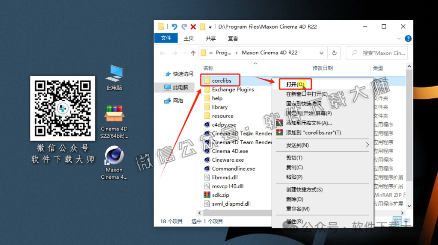Image resolution: width=438 pixels, height=245 pixels.
Task: Refresh the folder view
Action: point(334,53)
